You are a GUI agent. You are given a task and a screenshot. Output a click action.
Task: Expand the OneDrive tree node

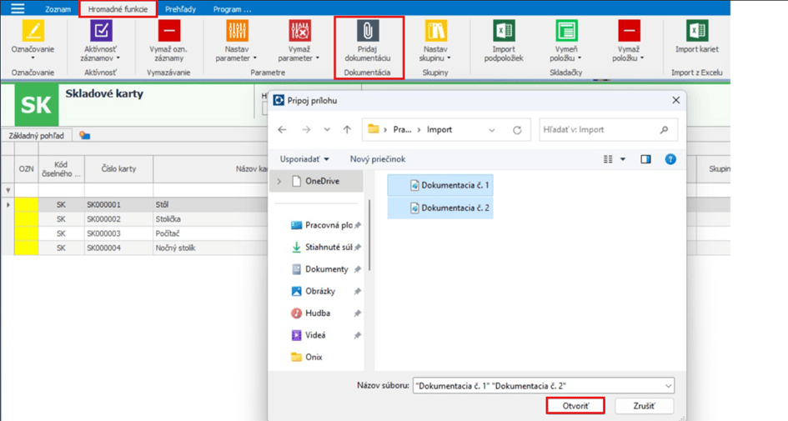[x=279, y=181]
